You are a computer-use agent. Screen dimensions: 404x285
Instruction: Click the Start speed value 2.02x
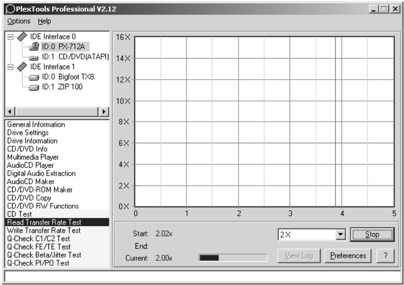(x=164, y=234)
